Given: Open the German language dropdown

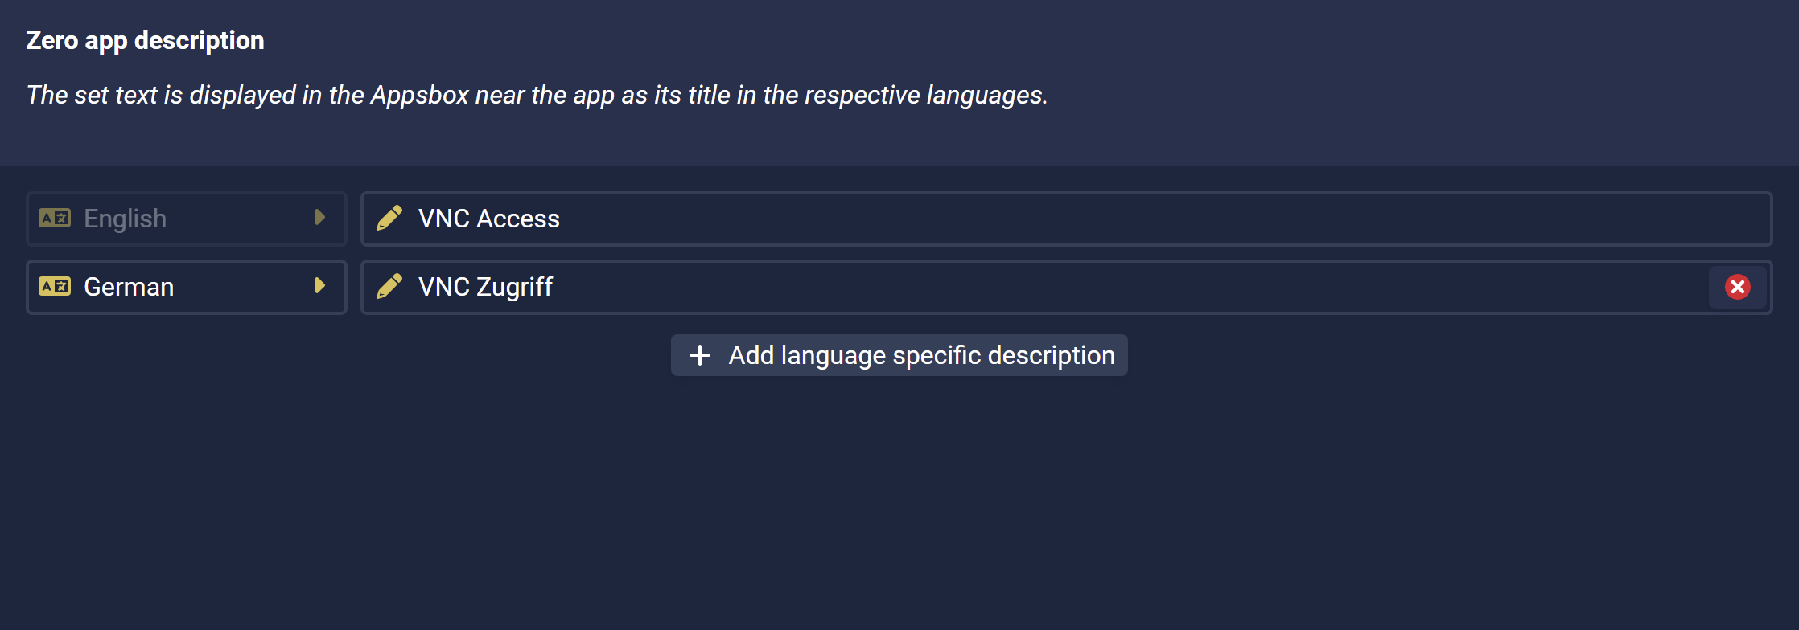Looking at the screenshot, I should click(187, 287).
